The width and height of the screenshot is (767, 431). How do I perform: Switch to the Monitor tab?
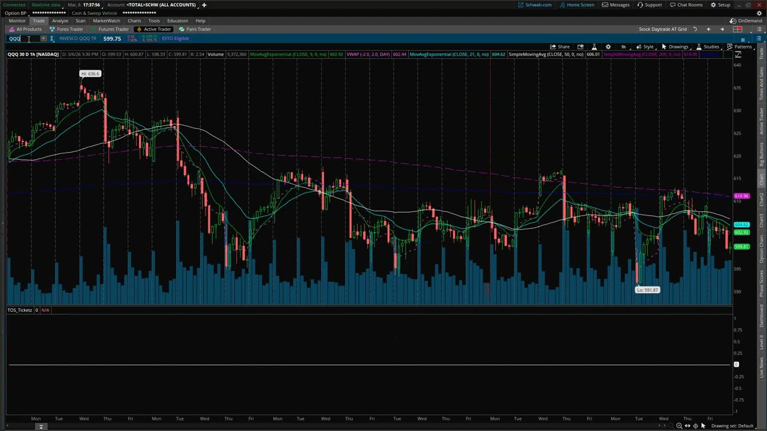17,20
